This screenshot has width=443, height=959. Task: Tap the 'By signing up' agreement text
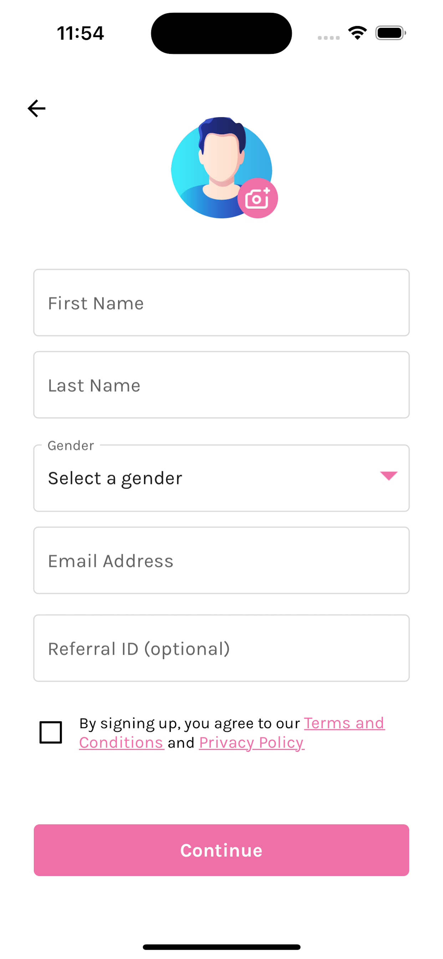189,723
